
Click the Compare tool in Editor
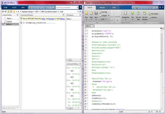103,16
